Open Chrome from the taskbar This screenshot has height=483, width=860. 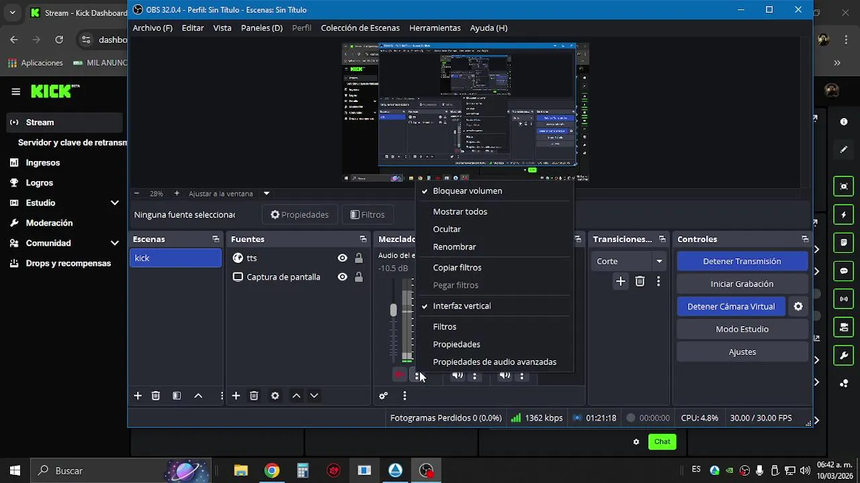[x=272, y=471]
